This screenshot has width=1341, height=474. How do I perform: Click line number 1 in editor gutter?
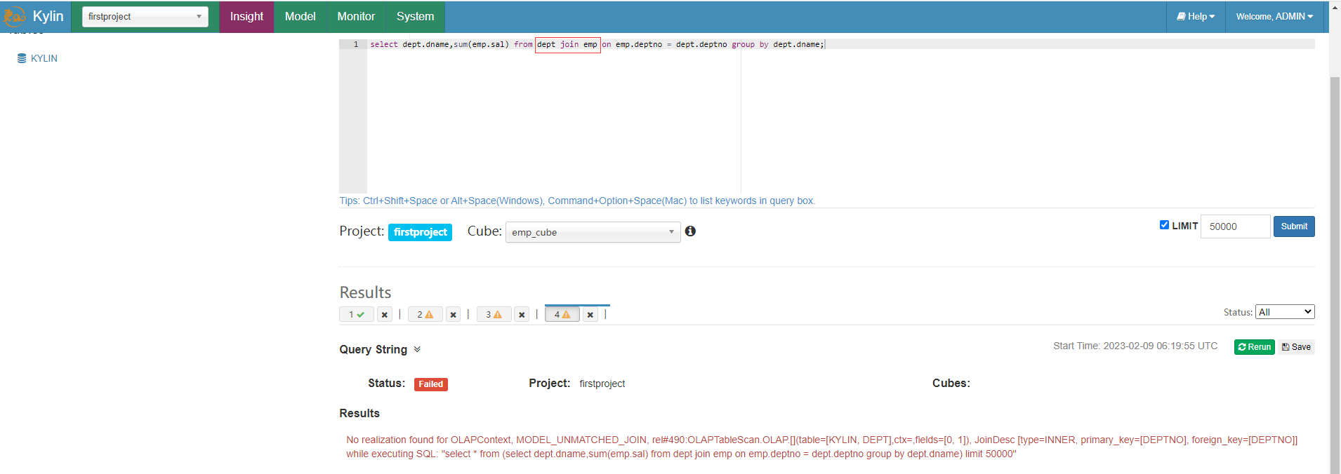click(x=356, y=44)
